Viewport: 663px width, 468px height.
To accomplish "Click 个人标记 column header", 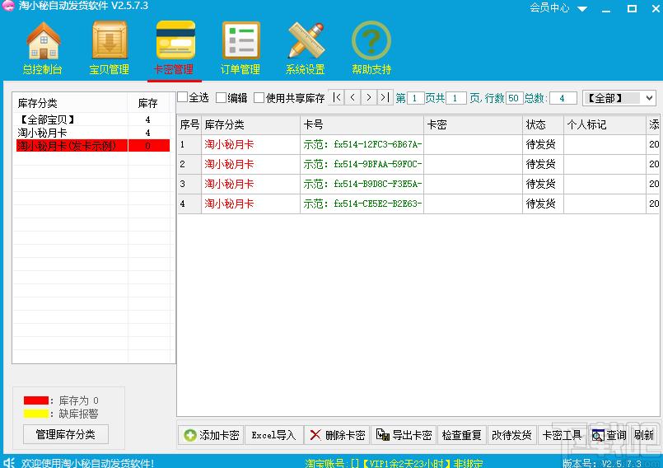I will click(x=605, y=125).
